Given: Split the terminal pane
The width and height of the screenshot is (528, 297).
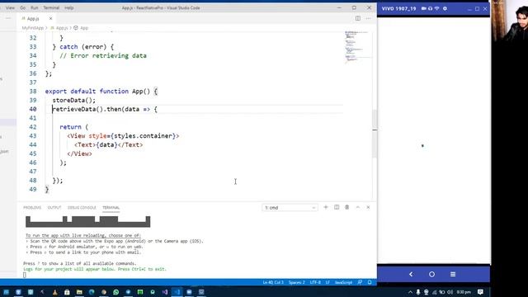Looking at the screenshot, I should pyautogui.click(x=337, y=207).
